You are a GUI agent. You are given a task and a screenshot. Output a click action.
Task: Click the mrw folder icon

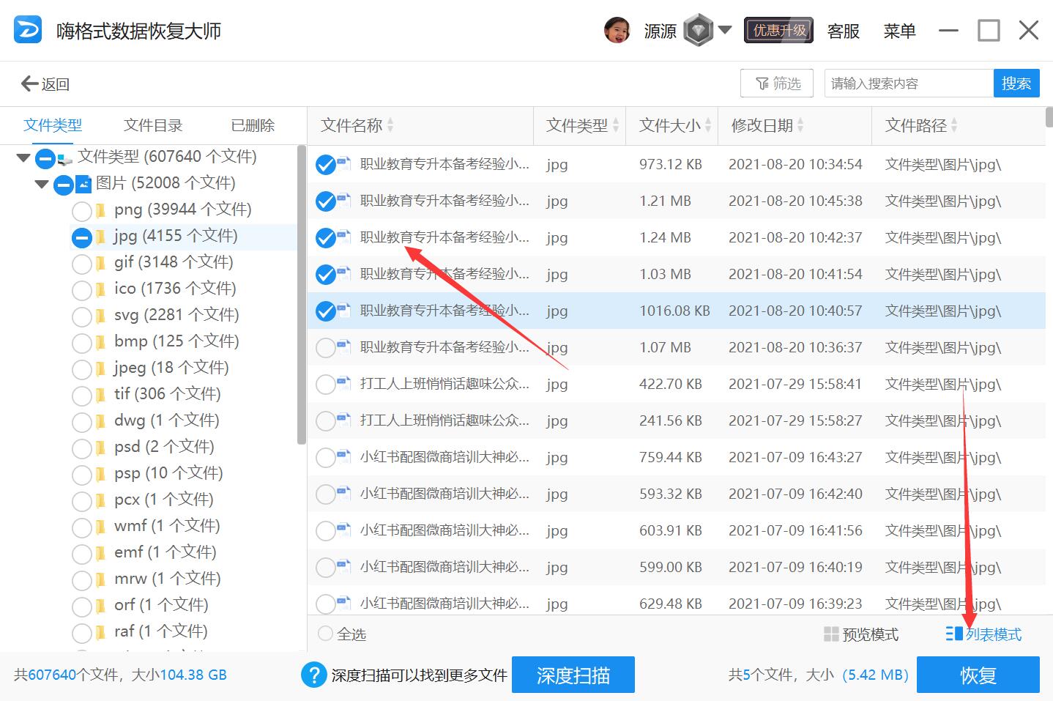pyautogui.click(x=101, y=579)
